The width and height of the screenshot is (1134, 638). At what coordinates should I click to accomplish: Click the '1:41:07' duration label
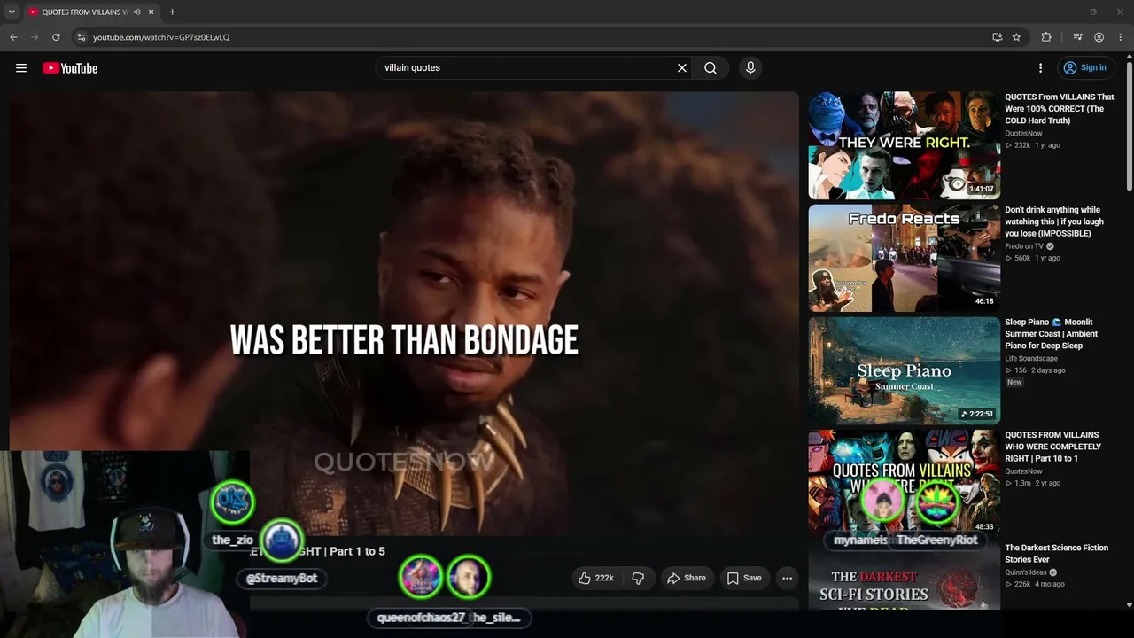tap(981, 189)
